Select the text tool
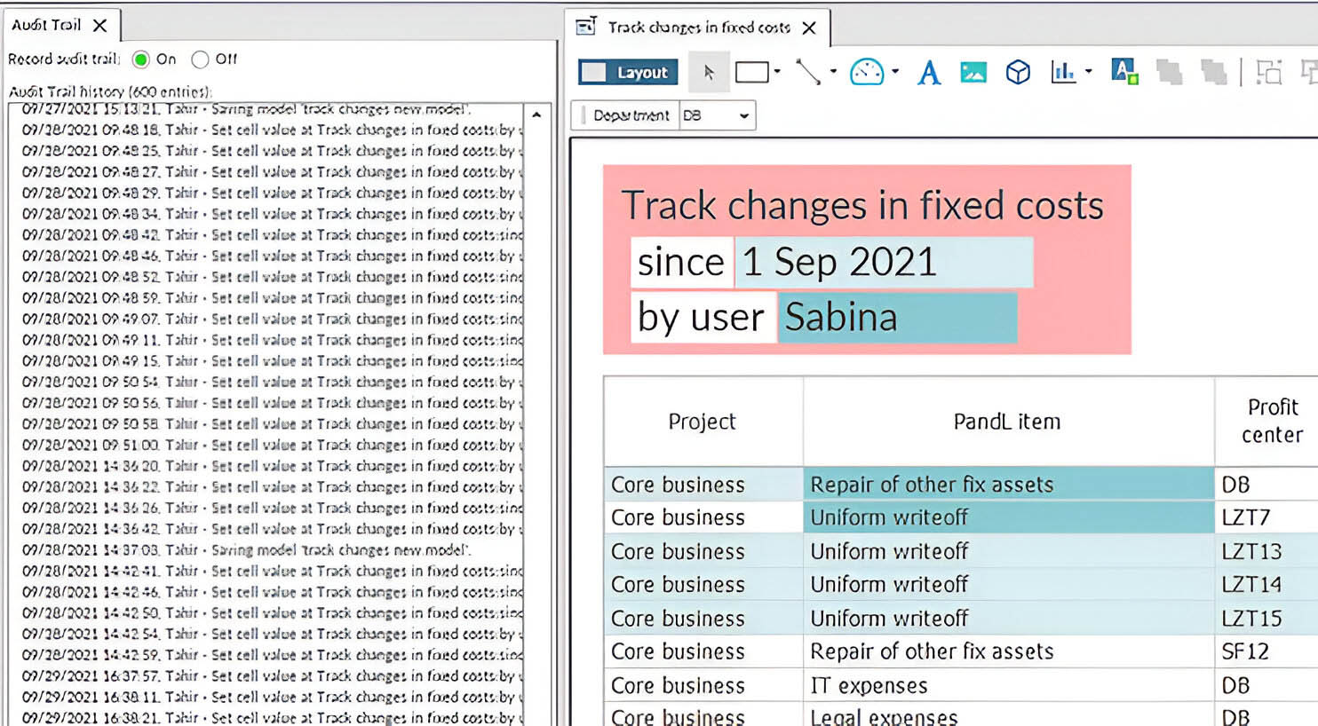1318x726 pixels. 928,72
